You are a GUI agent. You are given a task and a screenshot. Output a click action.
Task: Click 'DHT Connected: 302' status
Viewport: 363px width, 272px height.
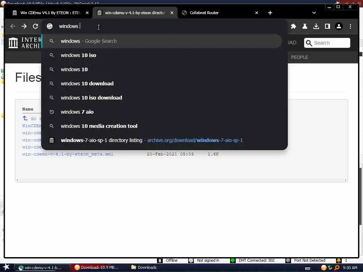(x=257, y=260)
